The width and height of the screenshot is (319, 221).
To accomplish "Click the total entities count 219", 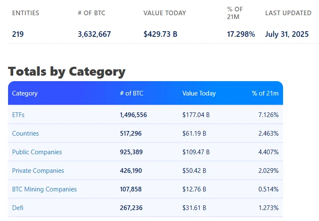I will (x=18, y=34).
